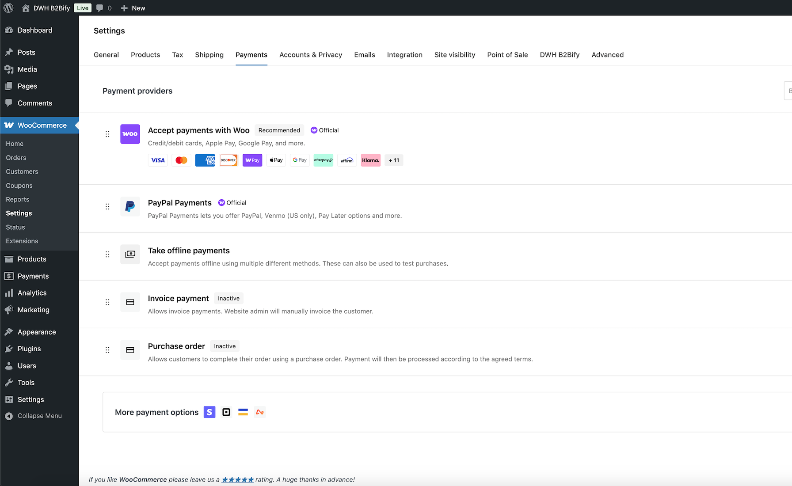
Task: Click the Products icon in sidebar
Action: (9, 259)
